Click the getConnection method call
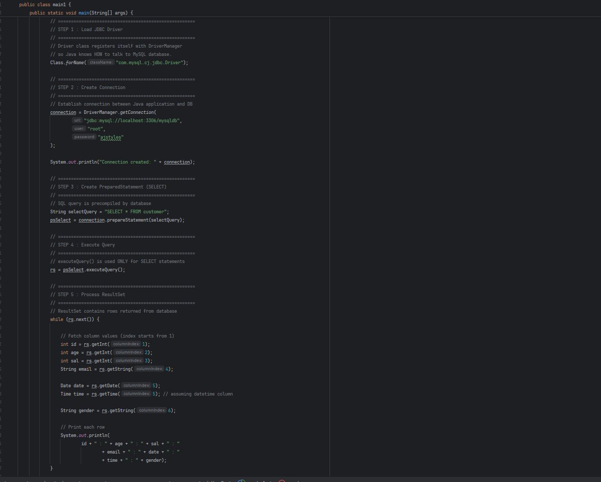 click(137, 112)
